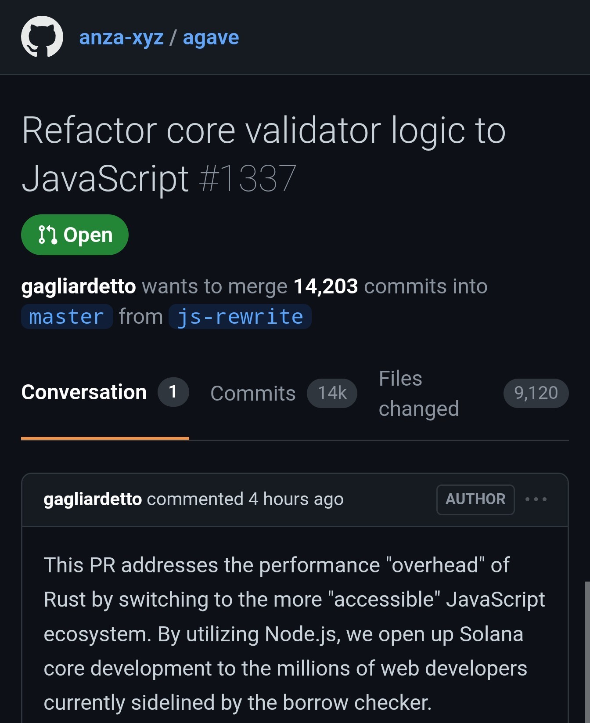This screenshot has height=723, width=590.
Task: Click gagliardetto's name in the comment header
Action: point(93,499)
